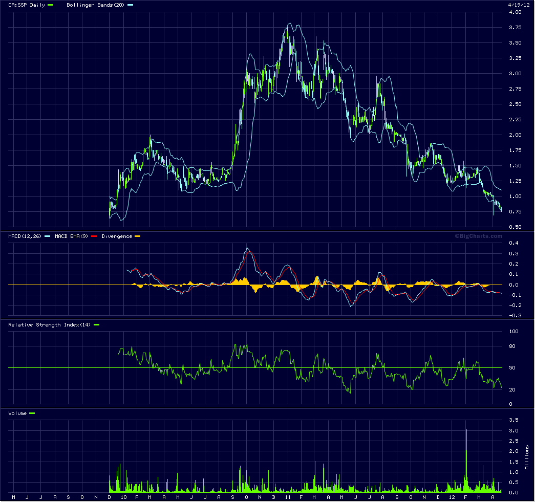Click the 80 RSI axis value
This screenshot has height=502, width=535.
pos(512,346)
